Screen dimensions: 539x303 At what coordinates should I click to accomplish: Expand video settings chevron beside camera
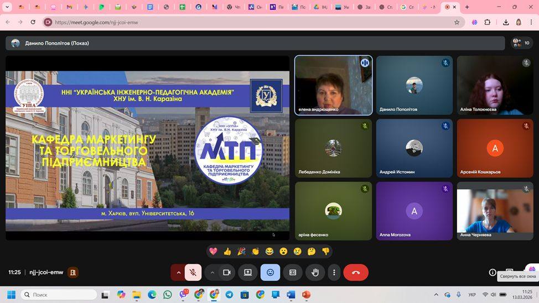212,273
